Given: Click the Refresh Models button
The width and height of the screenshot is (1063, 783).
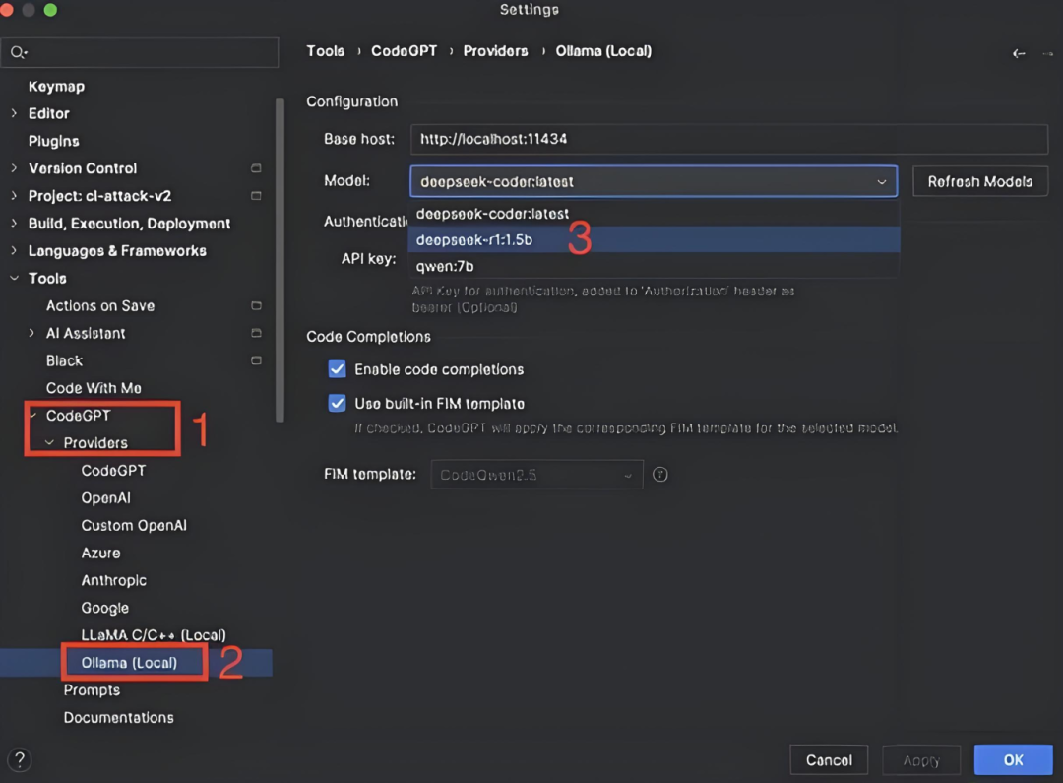Looking at the screenshot, I should [x=979, y=182].
